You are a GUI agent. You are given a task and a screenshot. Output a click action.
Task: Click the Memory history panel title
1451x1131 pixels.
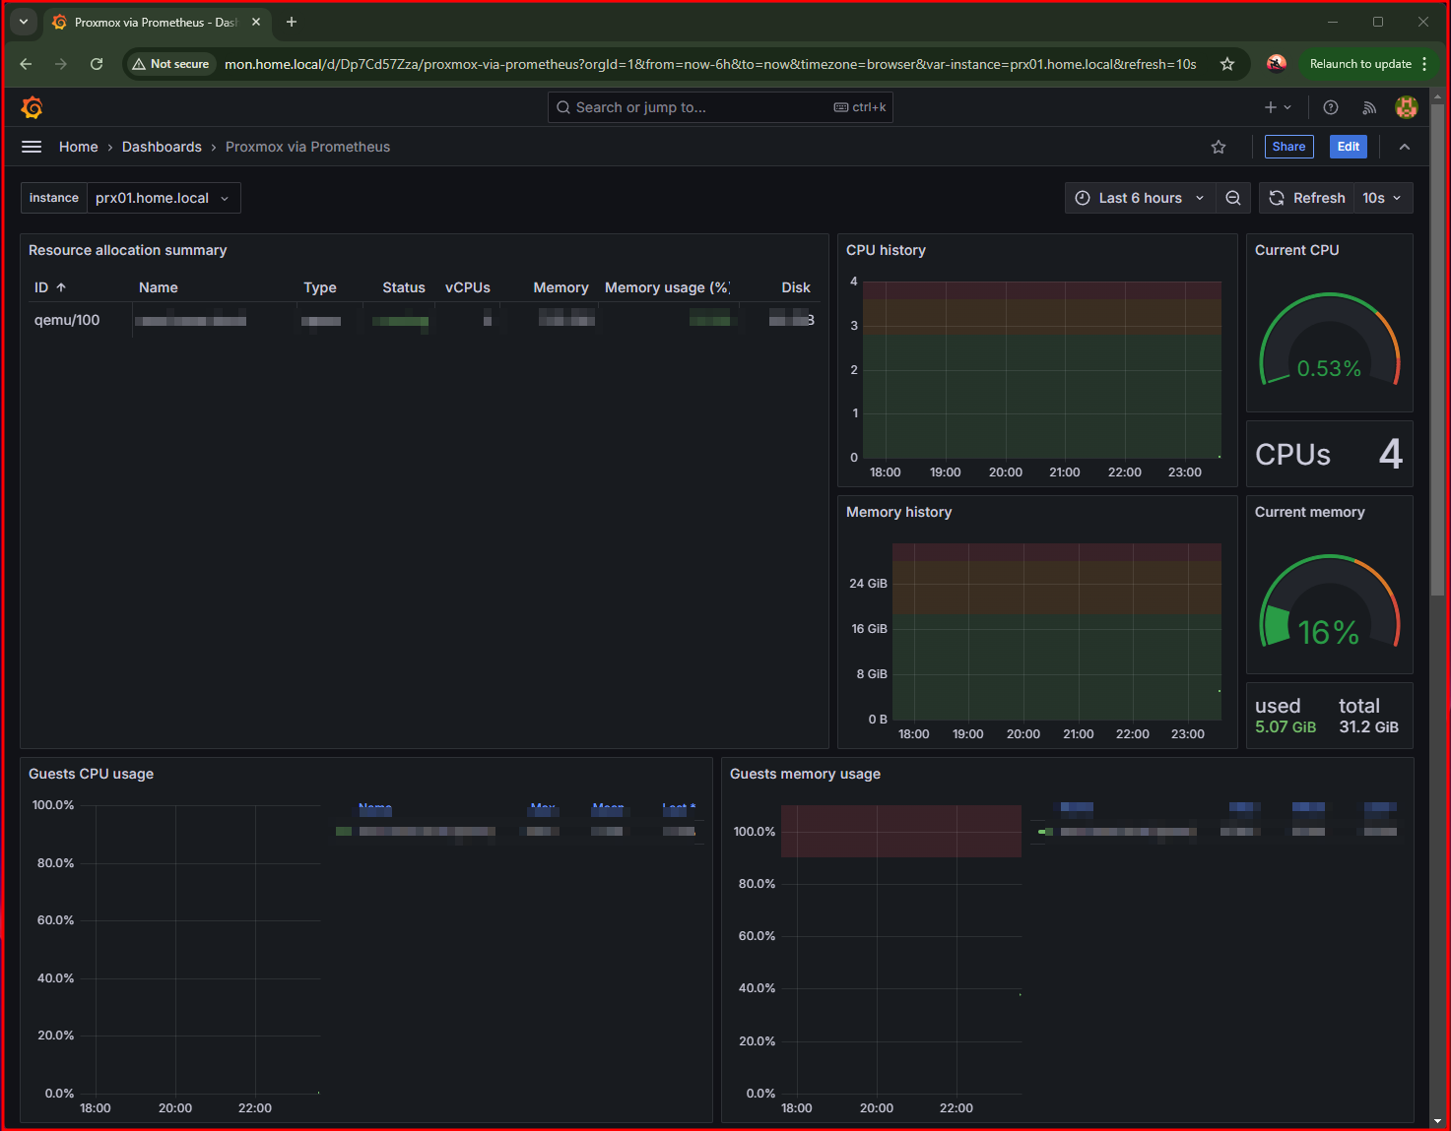[898, 512]
